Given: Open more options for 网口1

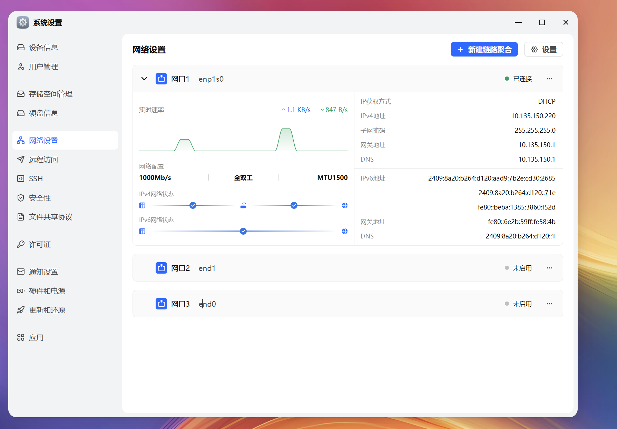Looking at the screenshot, I should click(549, 79).
